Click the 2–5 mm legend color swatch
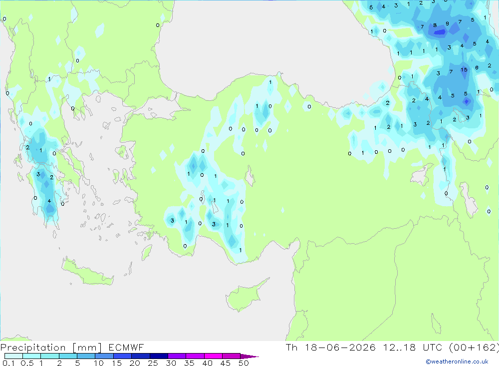This screenshot has width=499, height=366. pos(68,356)
